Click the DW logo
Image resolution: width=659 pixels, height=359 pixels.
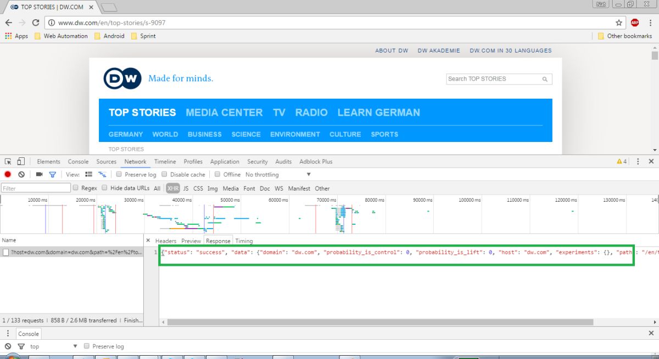click(x=122, y=78)
